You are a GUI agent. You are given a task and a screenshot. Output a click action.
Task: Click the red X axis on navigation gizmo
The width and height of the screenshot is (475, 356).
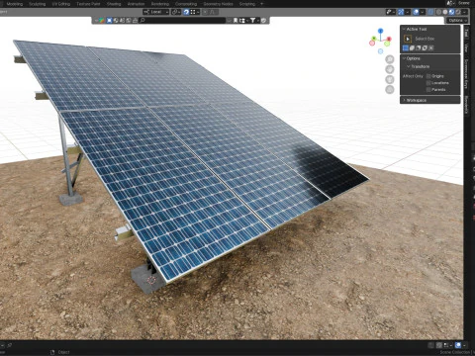coord(388,40)
